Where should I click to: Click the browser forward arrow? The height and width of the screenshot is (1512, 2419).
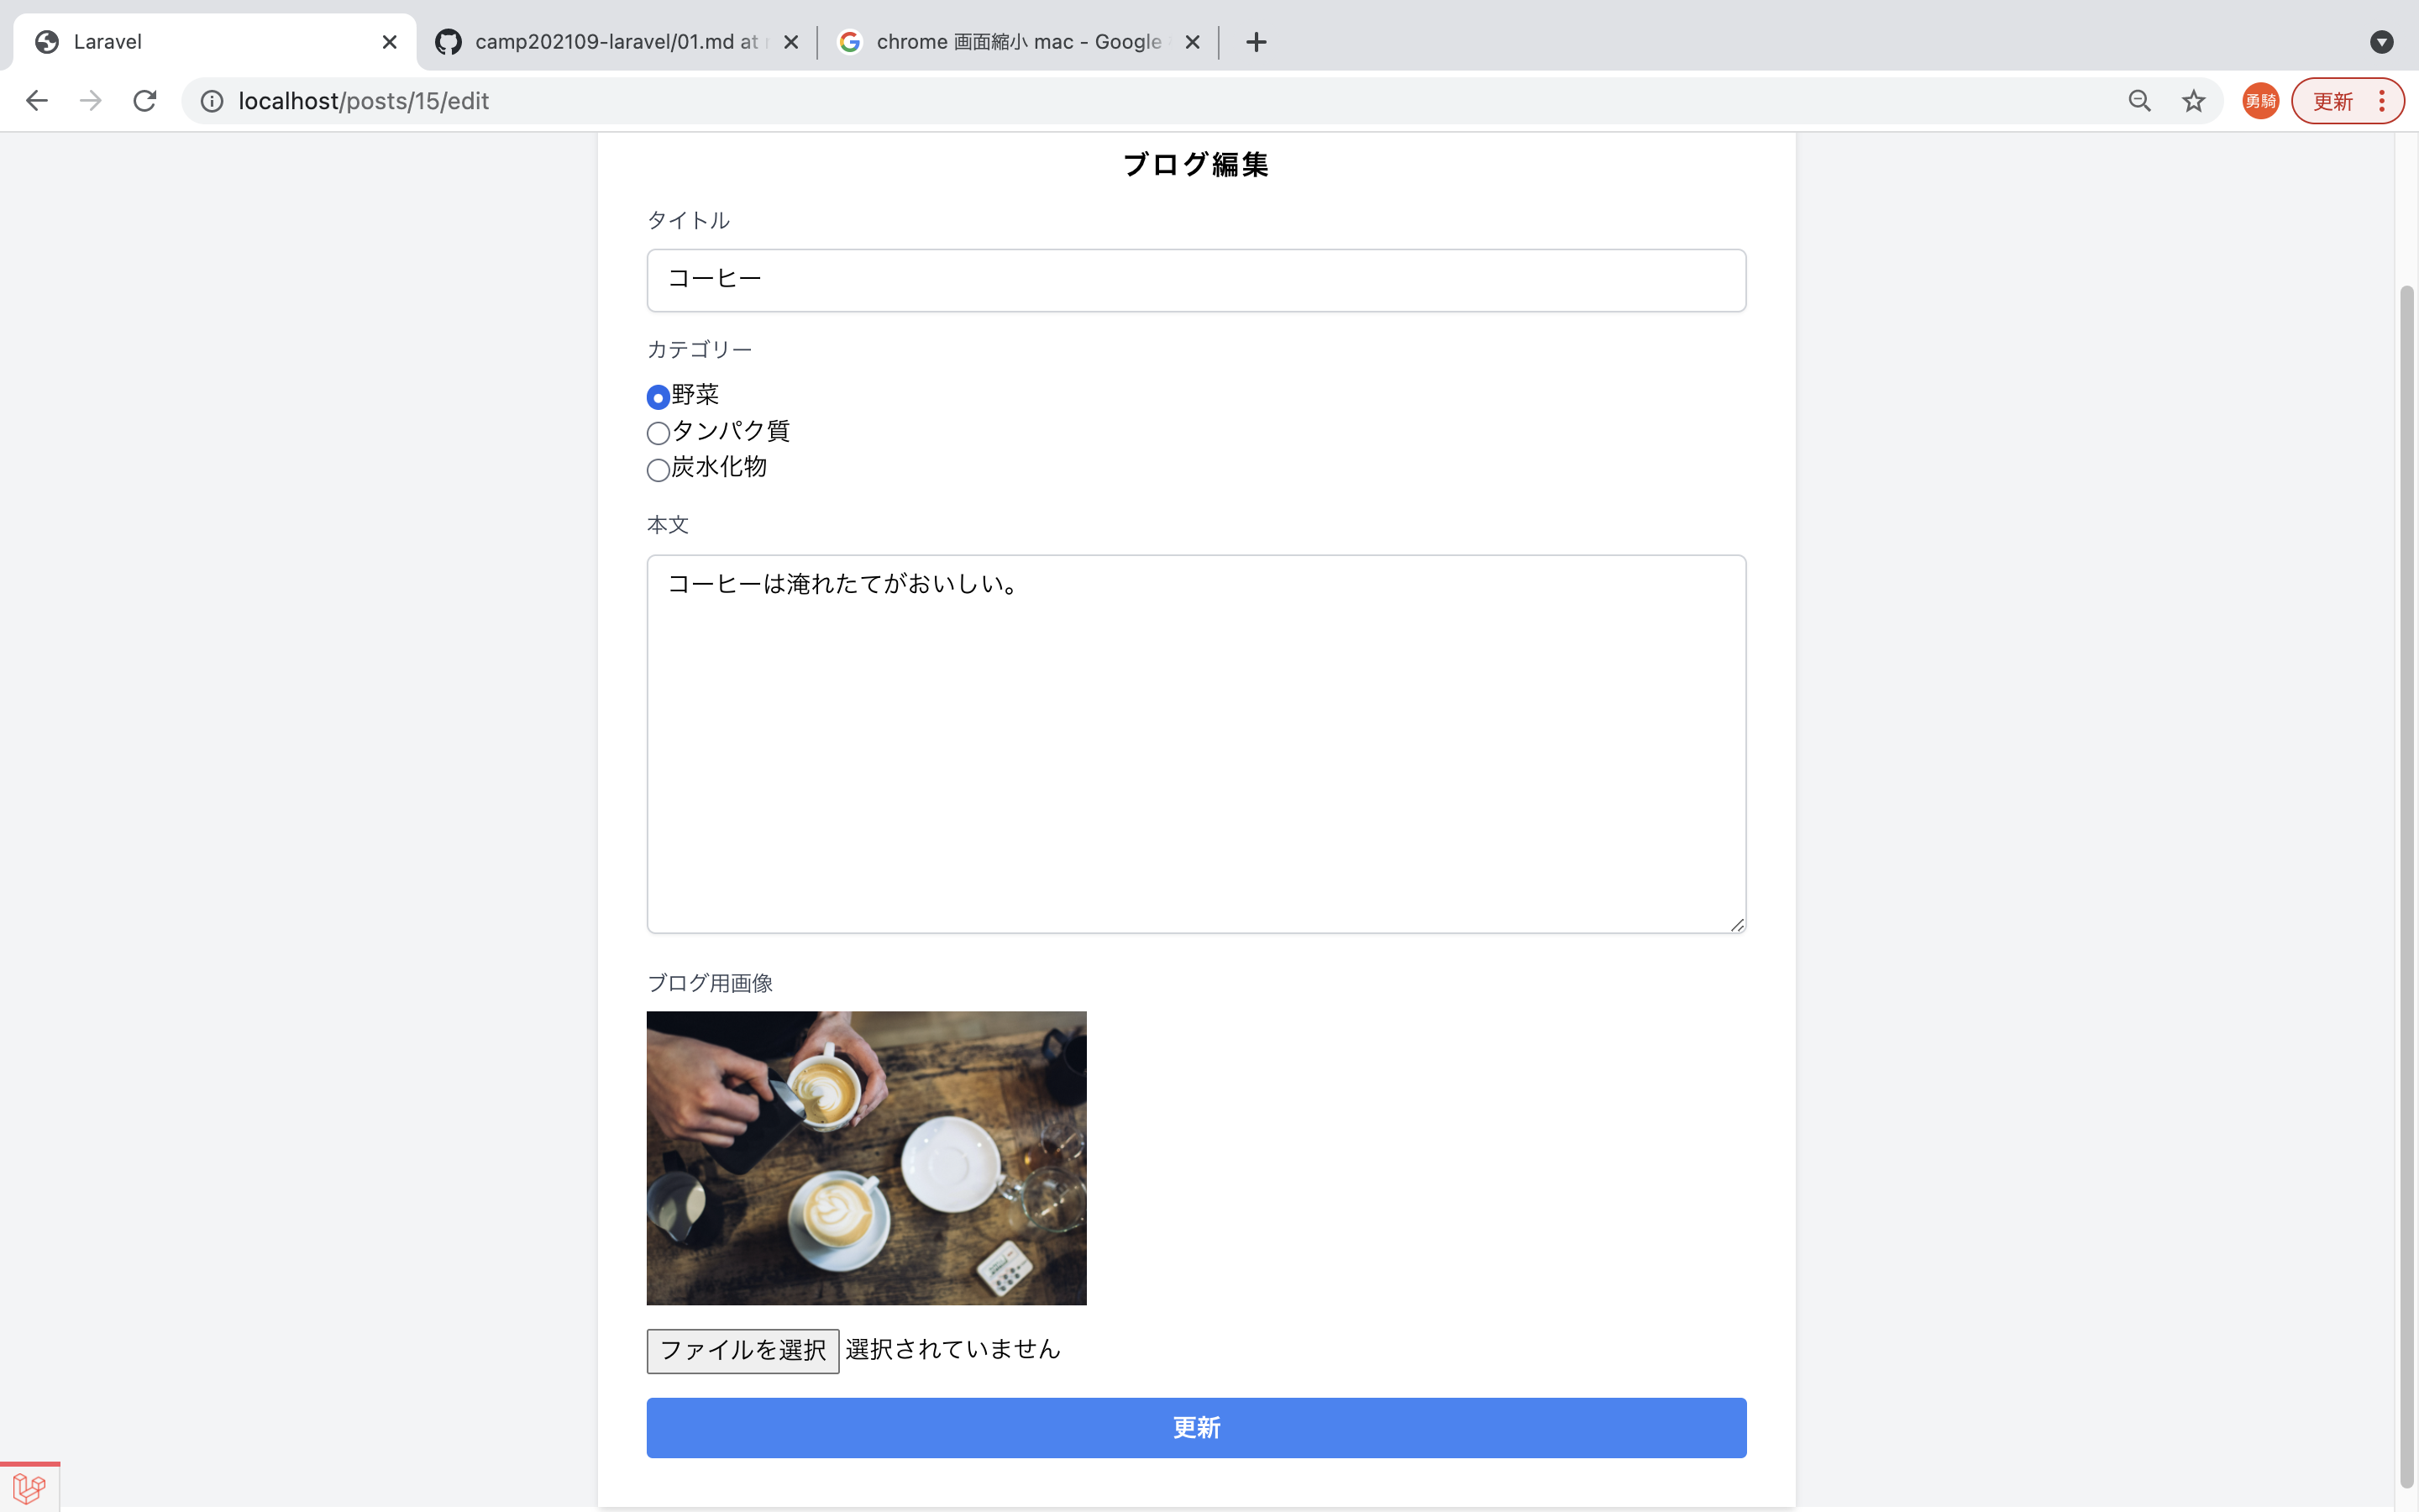[x=91, y=101]
